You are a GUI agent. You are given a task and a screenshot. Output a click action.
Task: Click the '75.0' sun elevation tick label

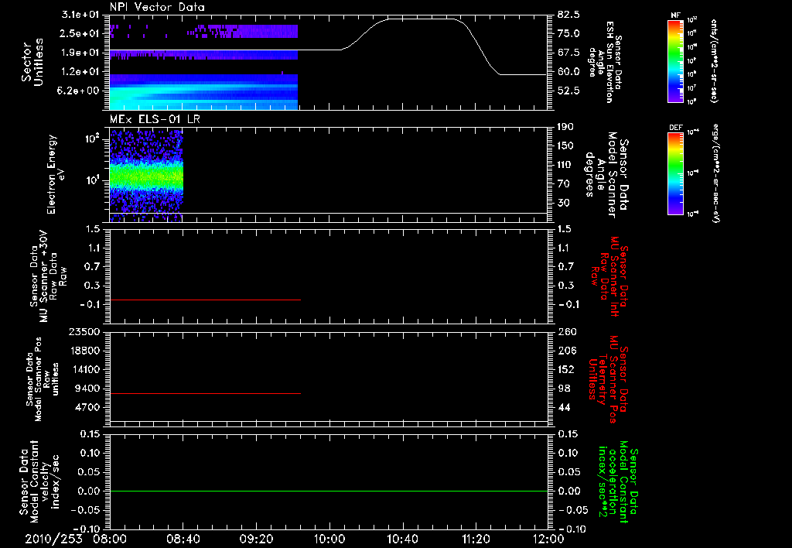coord(568,33)
